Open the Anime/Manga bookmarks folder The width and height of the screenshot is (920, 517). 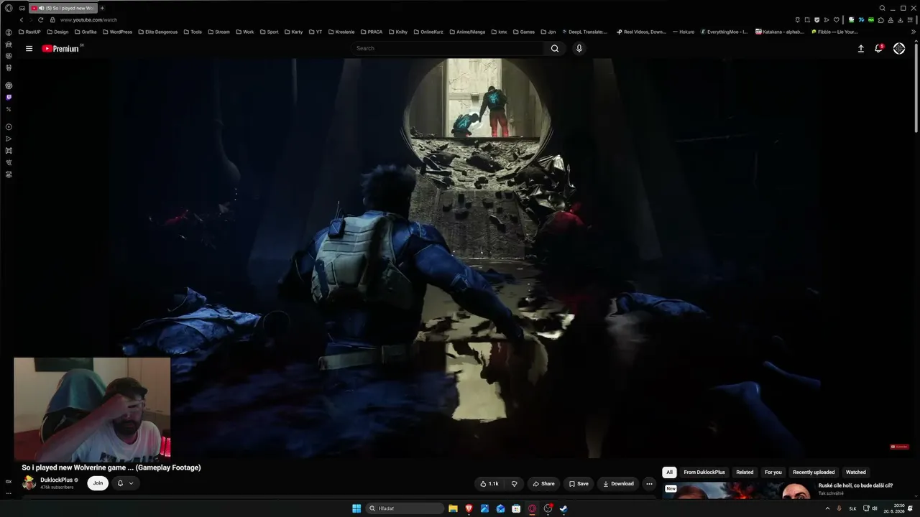tap(466, 32)
